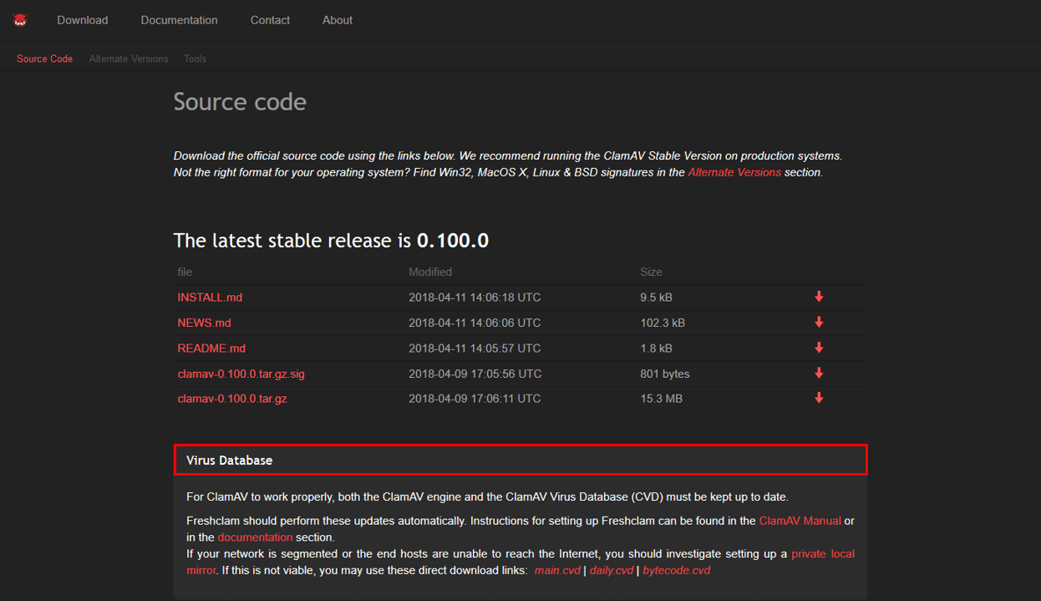
Task: Click the ClamAV logo icon
Action: click(x=20, y=20)
